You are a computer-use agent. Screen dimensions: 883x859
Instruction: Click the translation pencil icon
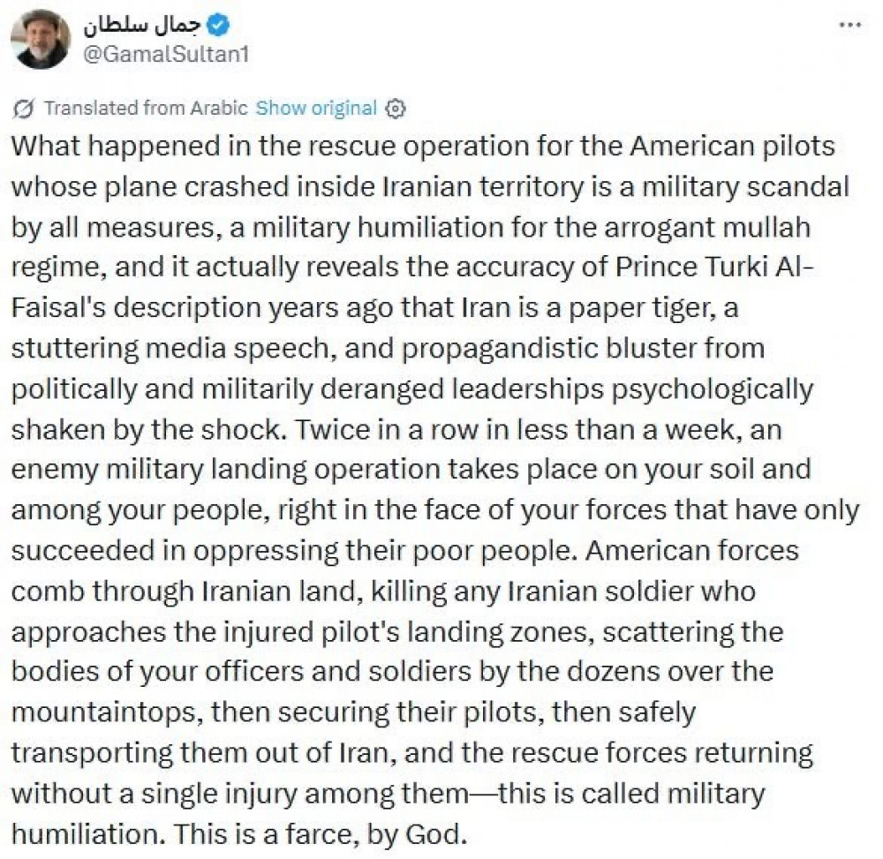point(26,109)
